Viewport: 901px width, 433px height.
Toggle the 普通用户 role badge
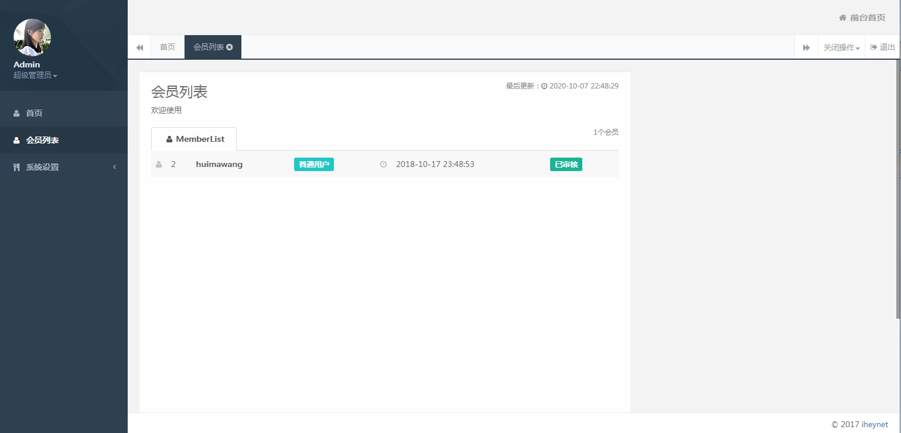coord(314,164)
